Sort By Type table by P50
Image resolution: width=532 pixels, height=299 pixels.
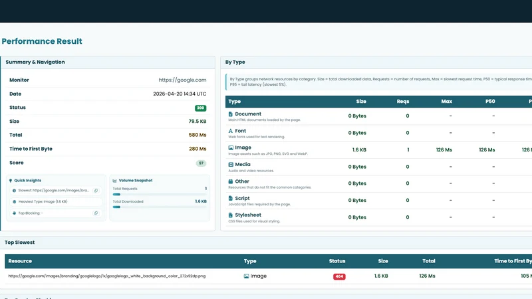(x=490, y=102)
